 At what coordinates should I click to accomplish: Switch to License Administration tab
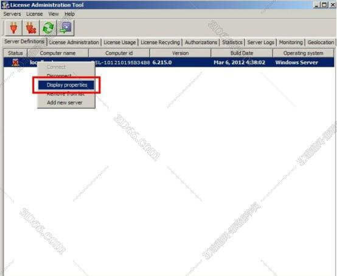click(x=74, y=42)
